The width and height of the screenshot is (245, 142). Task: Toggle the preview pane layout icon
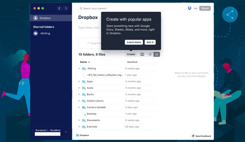point(142,54)
